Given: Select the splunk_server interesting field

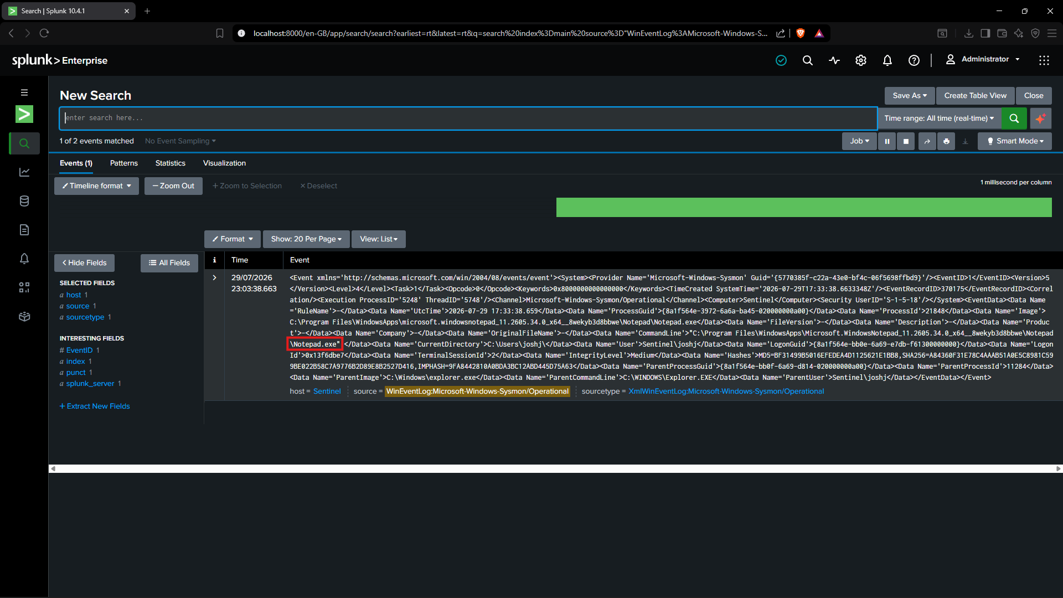Looking at the screenshot, I should coord(90,384).
